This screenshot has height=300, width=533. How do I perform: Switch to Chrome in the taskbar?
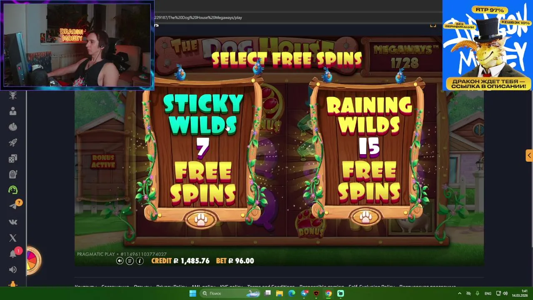329,293
